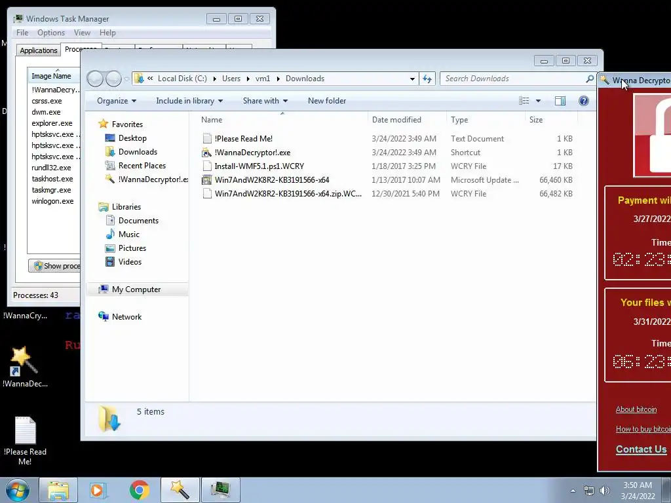
Task: Open Task Manager View menu
Action: tap(82, 33)
